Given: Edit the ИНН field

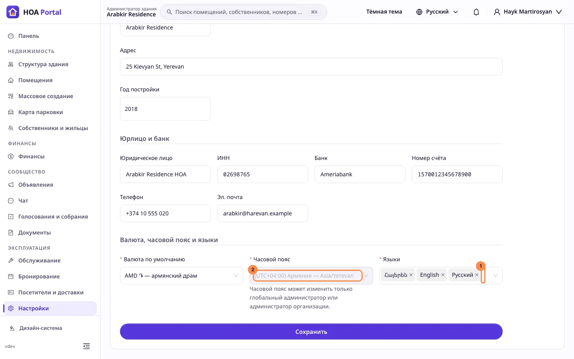Looking at the screenshot, I should pyautogui.click(x=263, y=174).
